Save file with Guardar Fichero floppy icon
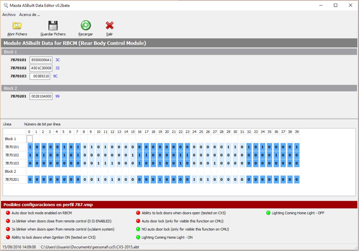 (53, 25)
